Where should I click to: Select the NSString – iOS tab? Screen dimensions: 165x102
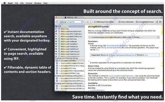(x=72, y=18)
